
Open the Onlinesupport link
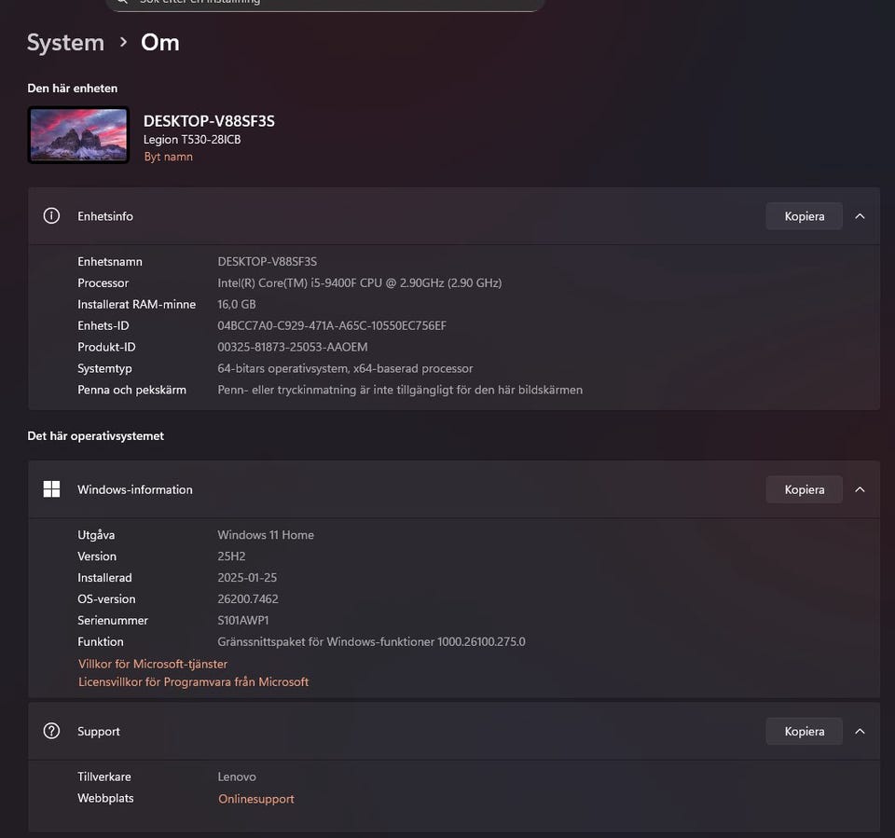pos(256,799)
